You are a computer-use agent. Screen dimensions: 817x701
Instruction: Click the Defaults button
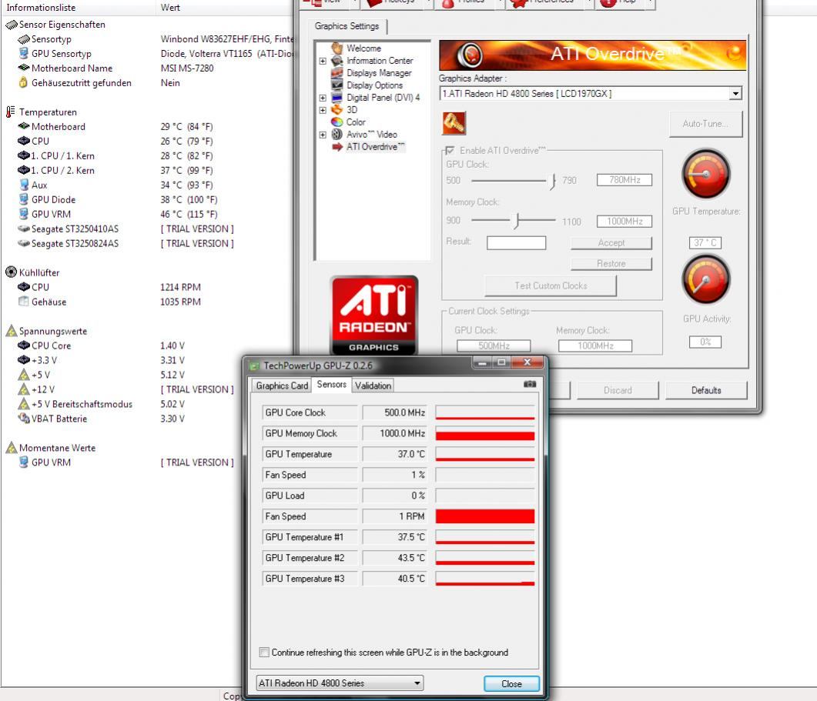pos(706,391)
